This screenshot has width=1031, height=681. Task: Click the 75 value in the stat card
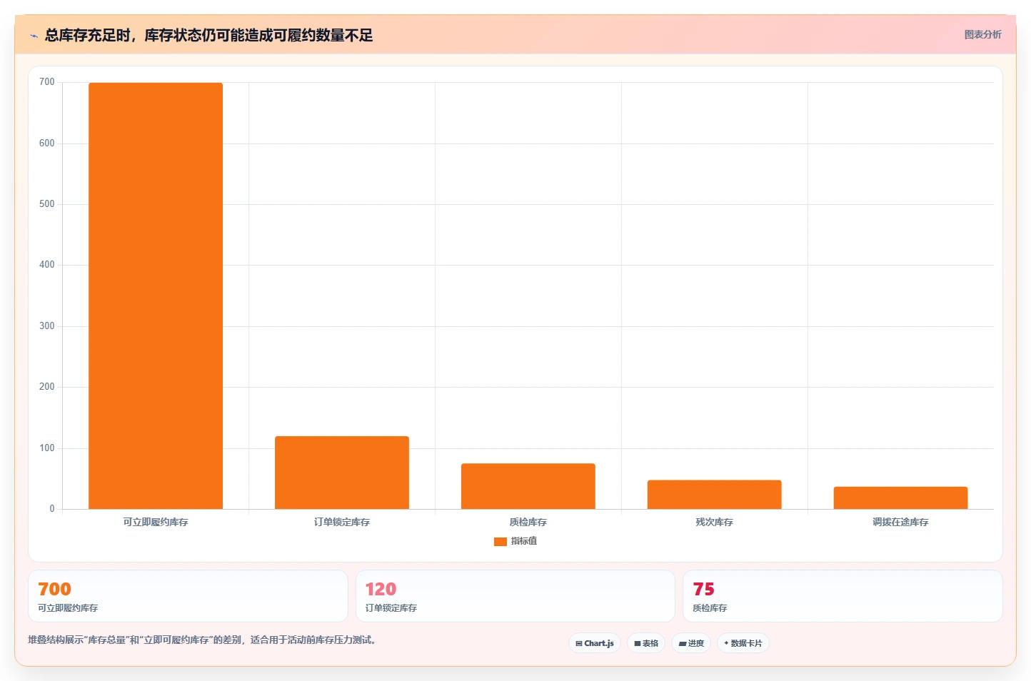[703, 589]
